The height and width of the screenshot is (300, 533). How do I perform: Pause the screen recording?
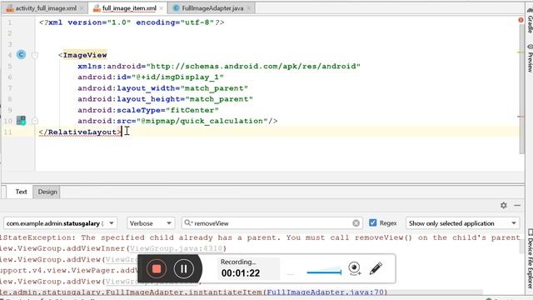[183, 269]
